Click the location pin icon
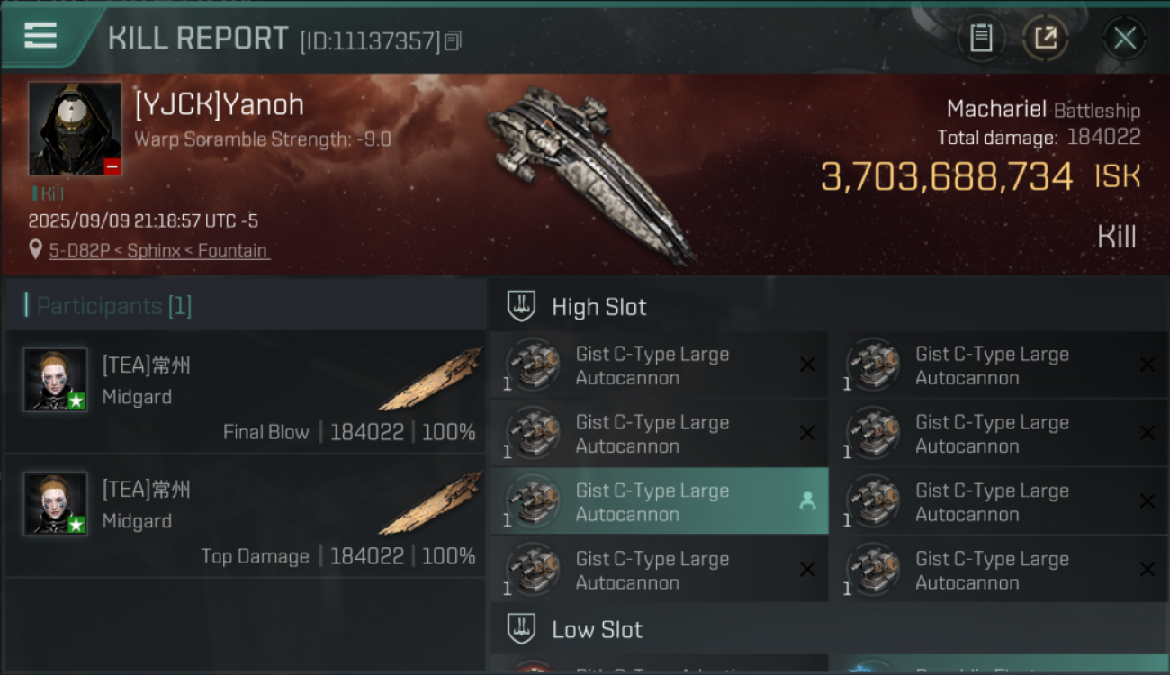The image size is (1170, 675). [x=36, y=249]
